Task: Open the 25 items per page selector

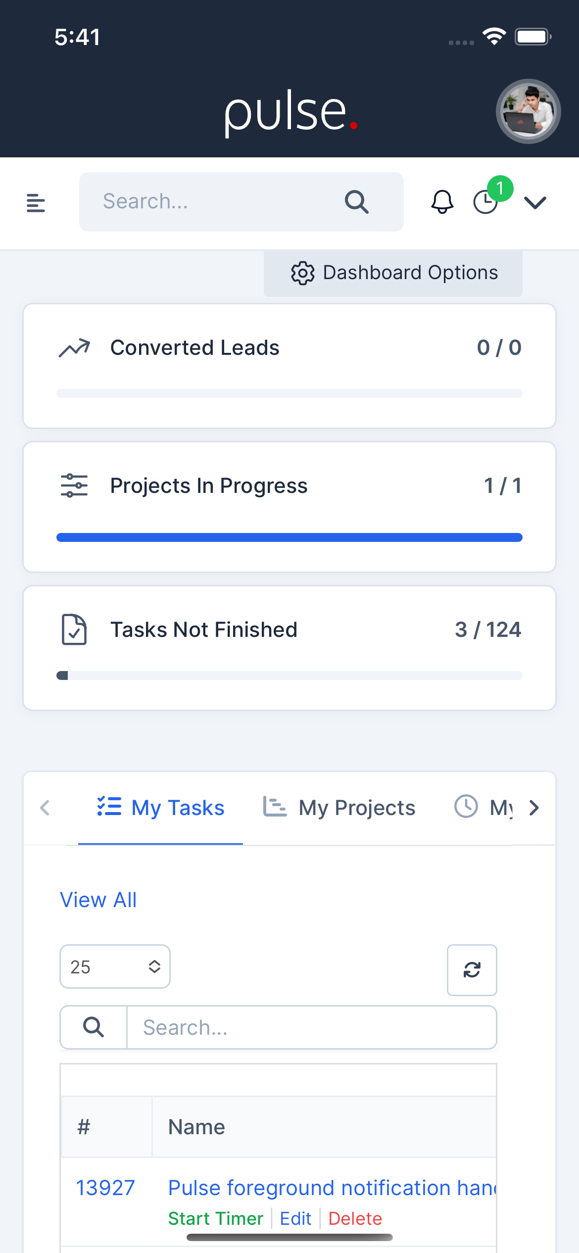Action: (115, 966)
